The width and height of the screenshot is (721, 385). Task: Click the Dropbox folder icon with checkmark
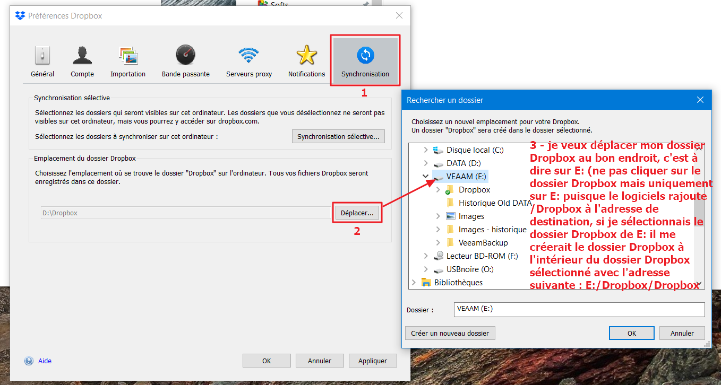[x=450, y=189]
